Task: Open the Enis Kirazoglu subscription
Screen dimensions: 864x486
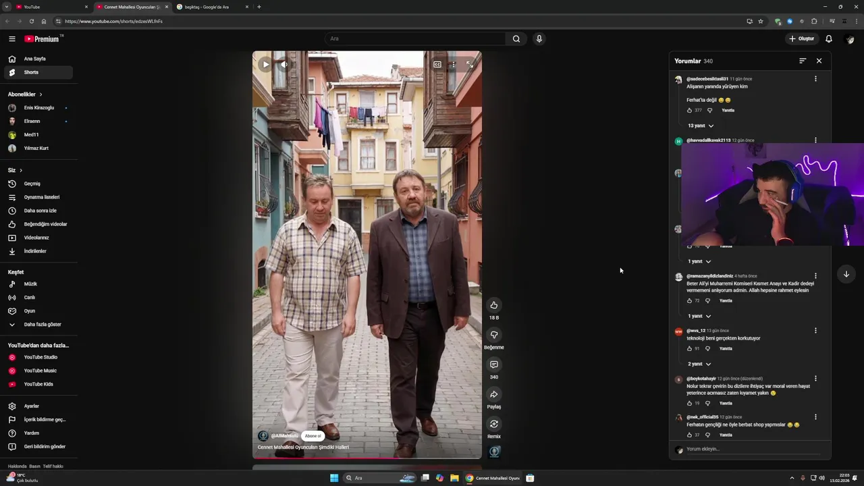Action: pyautogui.click(x=38, y=108)
